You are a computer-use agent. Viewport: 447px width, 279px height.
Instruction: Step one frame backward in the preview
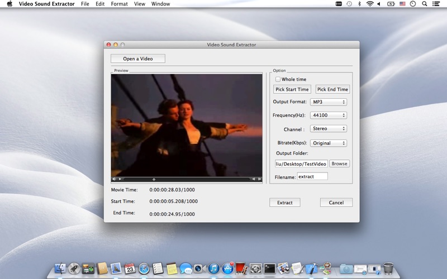[254, 179]
